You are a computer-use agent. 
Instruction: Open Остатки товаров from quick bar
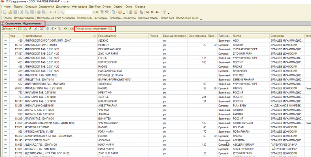coord(24,18)
